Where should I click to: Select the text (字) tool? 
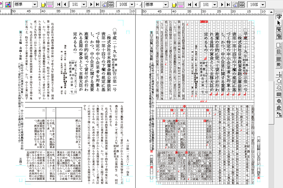tap(279, 16)
